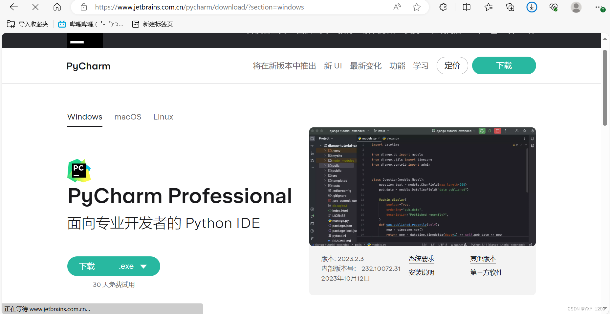Go to the browser home page
Image resolution: width=610 pixels, height=314 pixels.
[57, 7]
